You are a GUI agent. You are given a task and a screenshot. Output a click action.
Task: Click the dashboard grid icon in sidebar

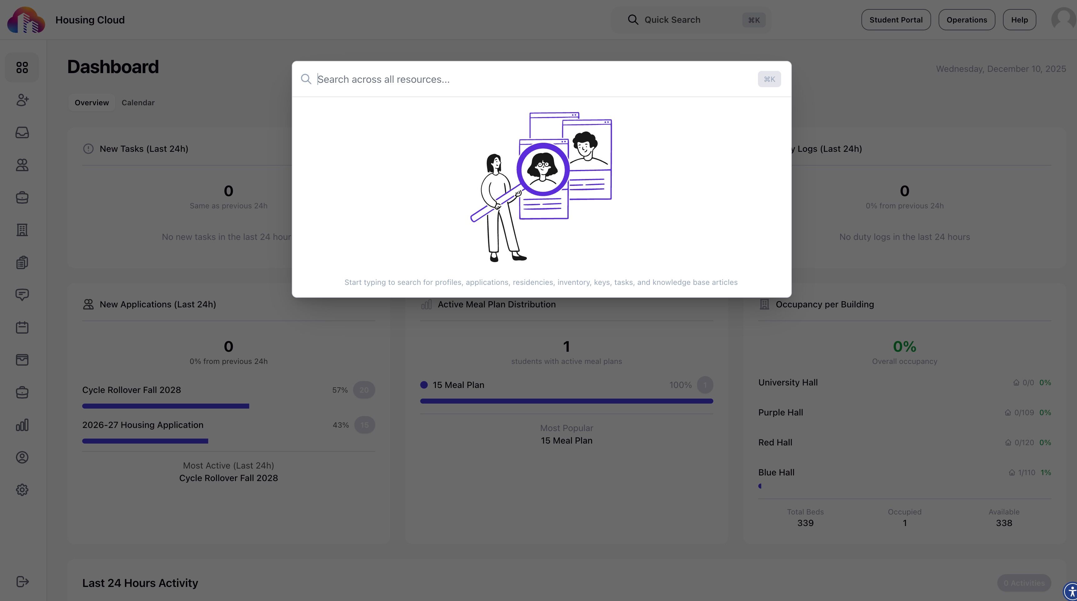coord(22,67)
